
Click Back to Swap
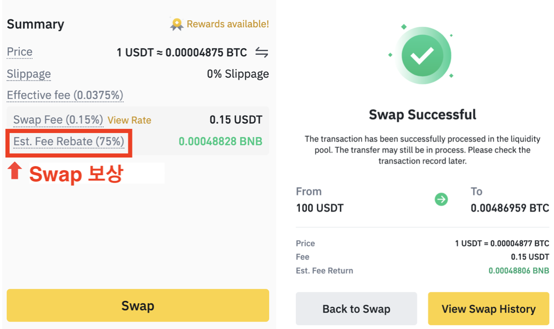[356, 309]
